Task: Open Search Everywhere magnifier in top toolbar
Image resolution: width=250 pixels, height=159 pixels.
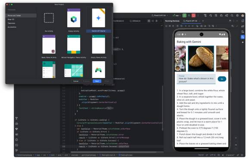Action: (x=232, y=16)
